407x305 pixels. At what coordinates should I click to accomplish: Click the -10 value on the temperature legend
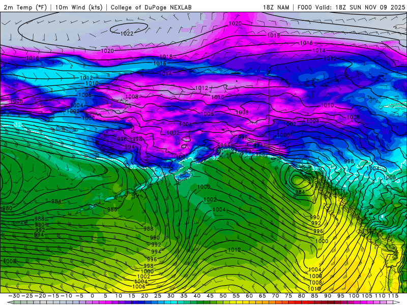66,296
